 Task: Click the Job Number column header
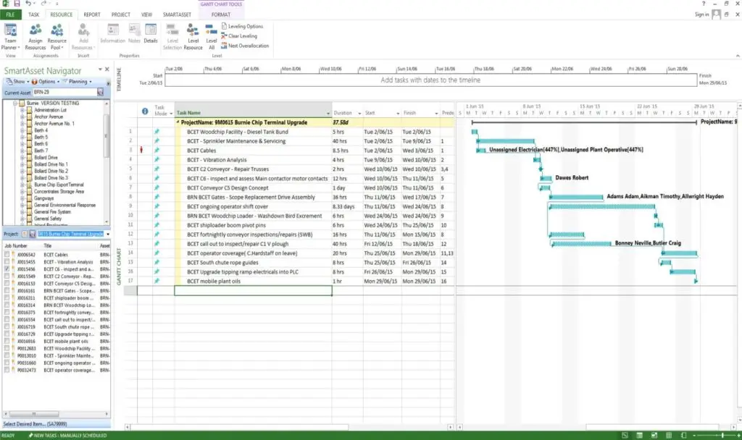point(16,246)
